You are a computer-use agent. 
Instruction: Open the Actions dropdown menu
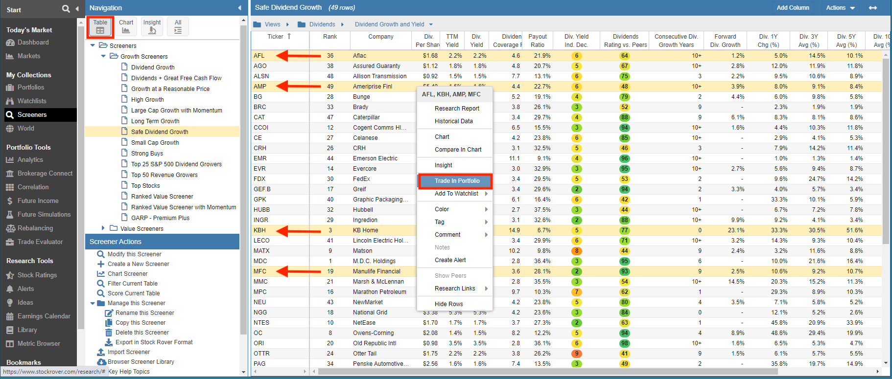pos(840,8)
